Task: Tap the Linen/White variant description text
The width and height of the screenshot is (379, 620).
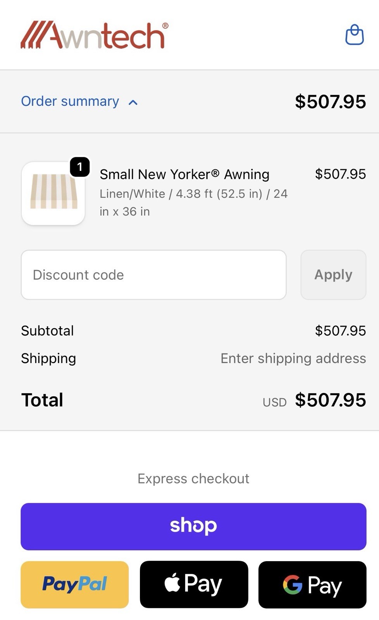Action: 193,202
